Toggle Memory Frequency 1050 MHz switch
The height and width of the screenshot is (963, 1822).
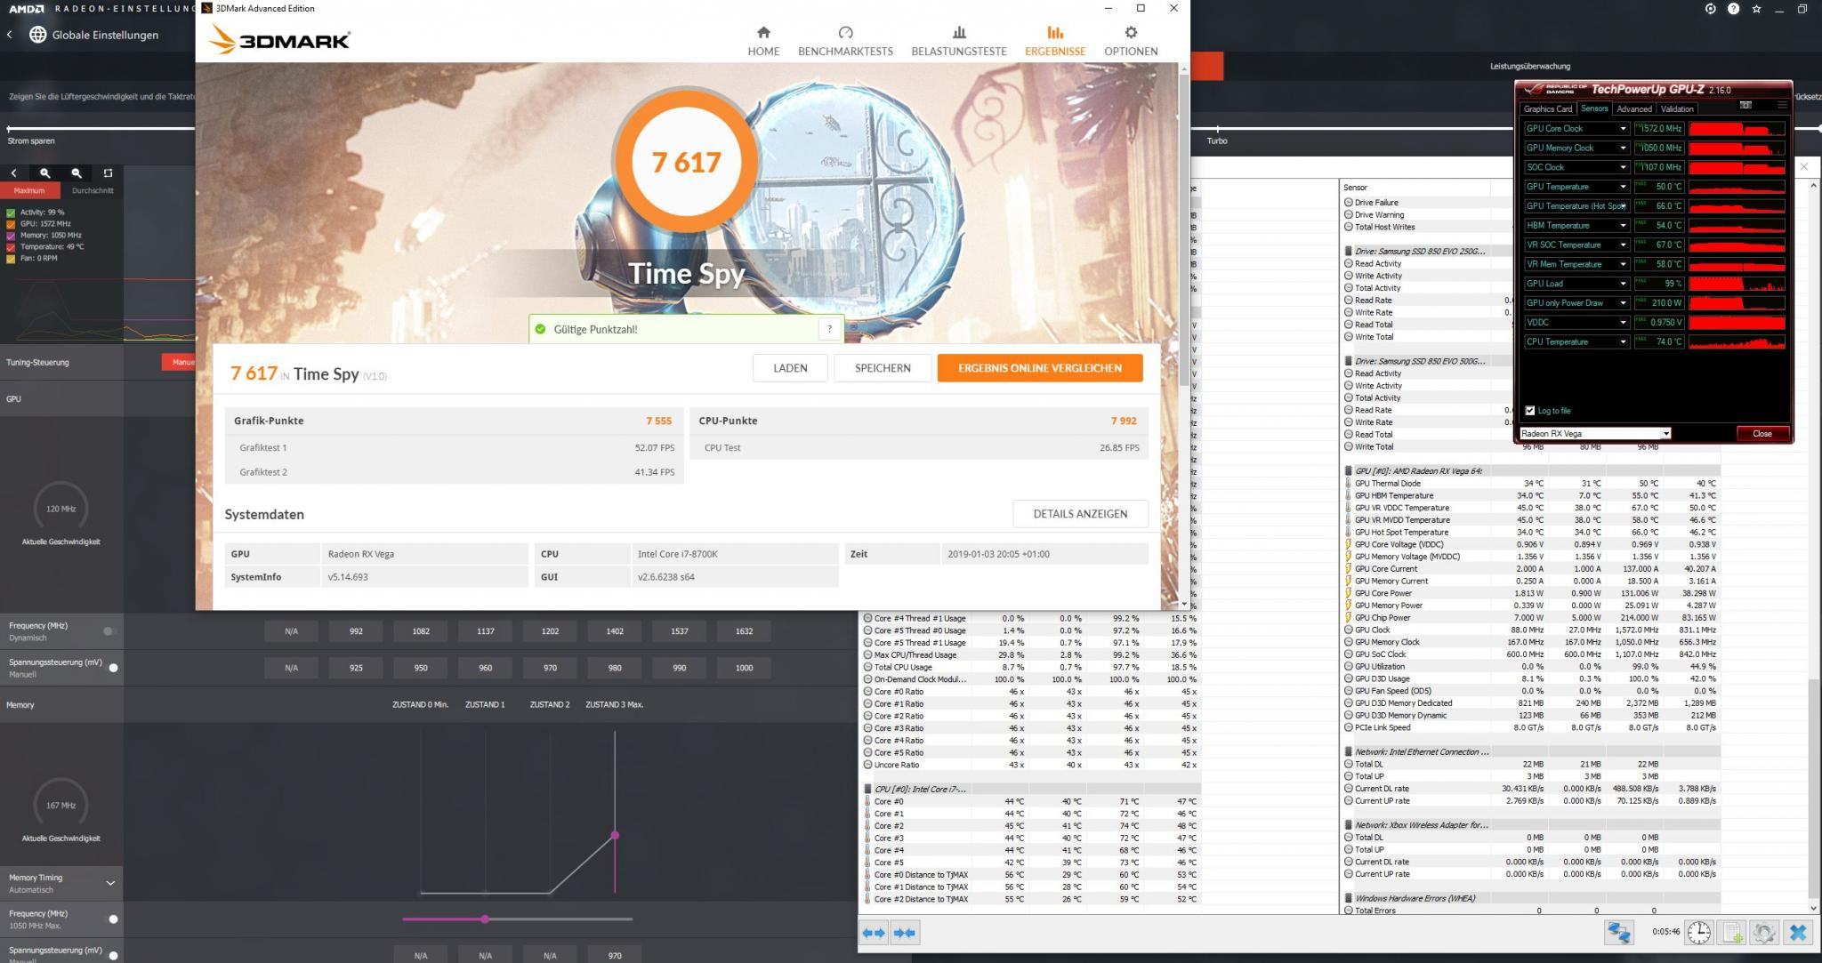pyautogui.click(x=113, y=919)
